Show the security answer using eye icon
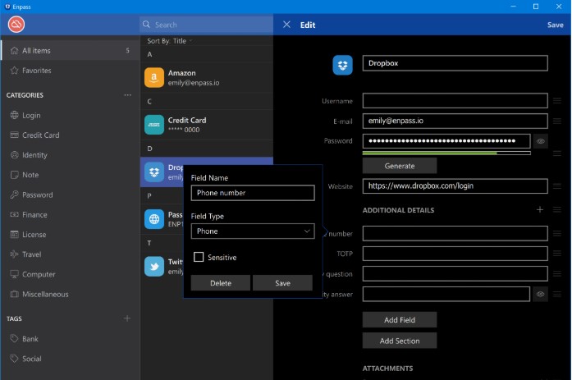 pyautogui.click(x=541, y=293)
